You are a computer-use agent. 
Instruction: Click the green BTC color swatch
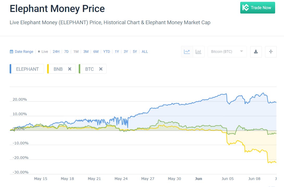pyautogui.click(x=79, y=69)
